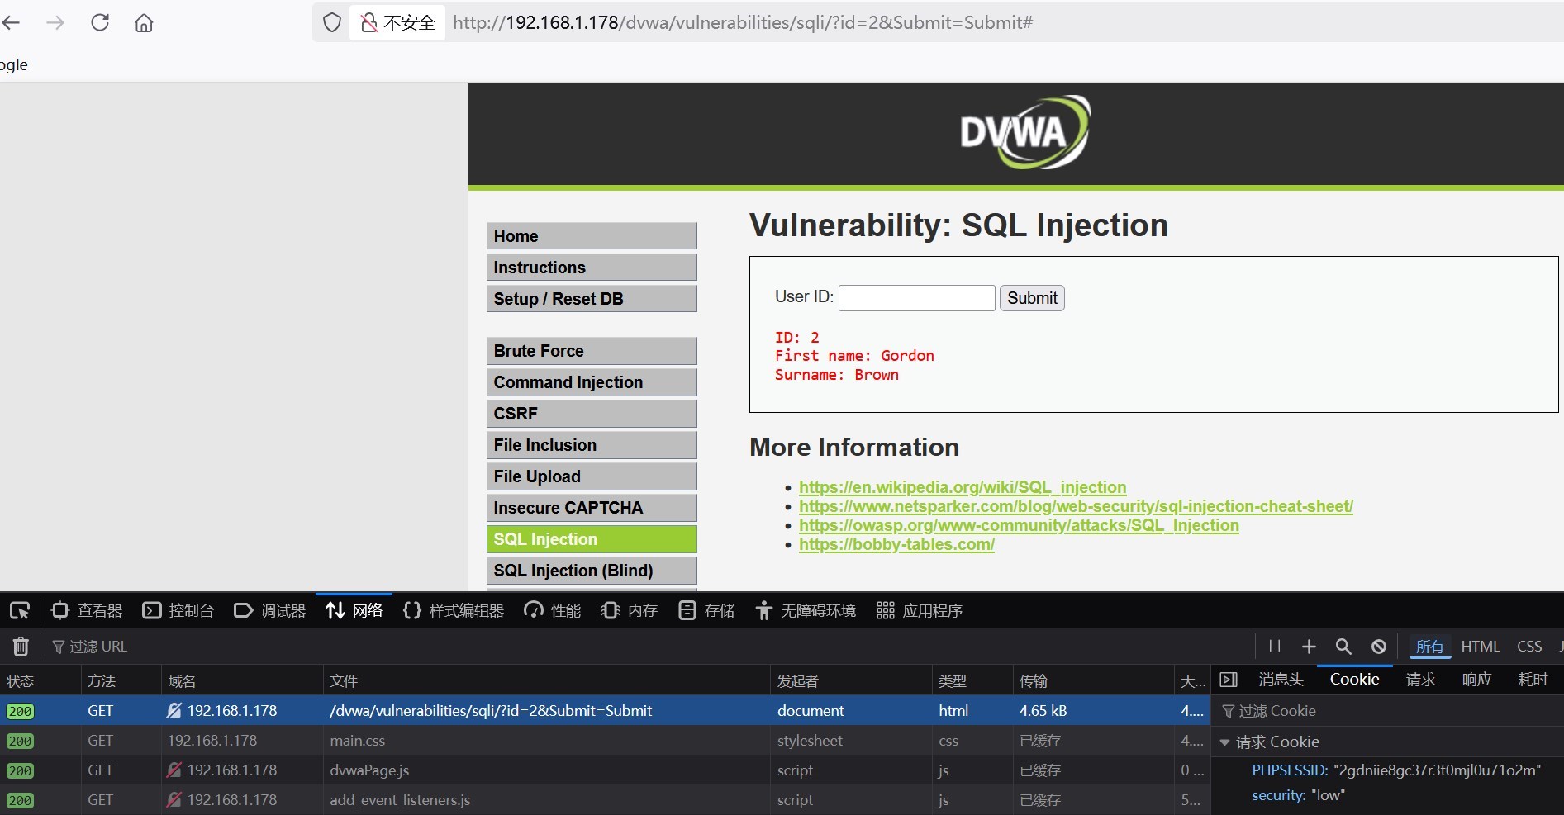Open the File Inclusion page
Screen dimensions: 1564x815
coord(592,445)
